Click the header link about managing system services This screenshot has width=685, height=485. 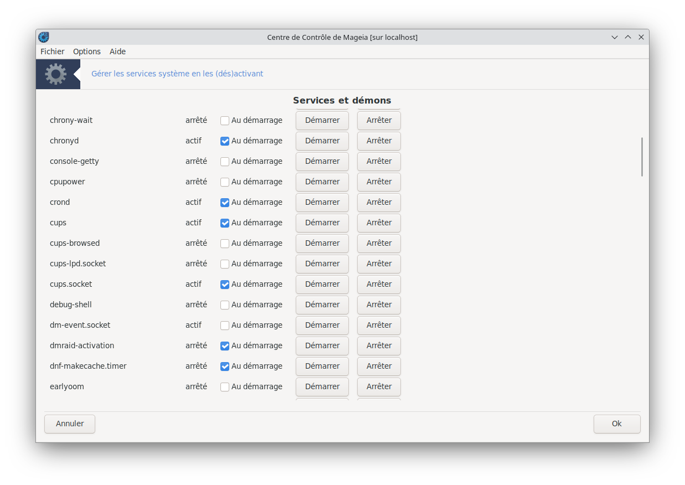click(177, 74)
